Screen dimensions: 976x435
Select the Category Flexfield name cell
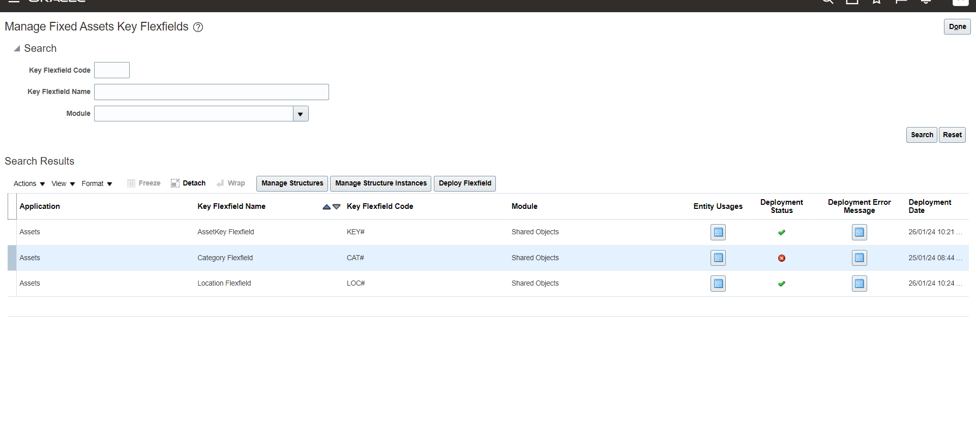click(x=225, y=258)
